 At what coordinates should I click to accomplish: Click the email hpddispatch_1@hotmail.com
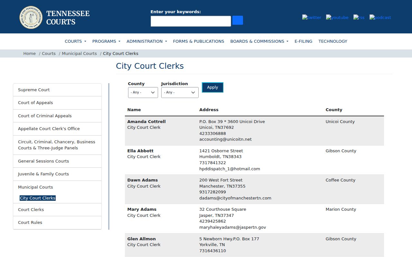coord(229,169)
